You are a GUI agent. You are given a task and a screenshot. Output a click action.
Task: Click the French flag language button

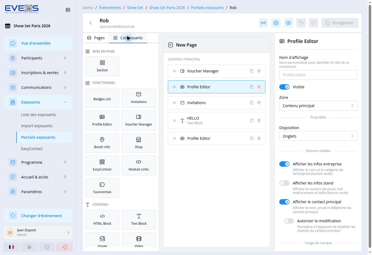point(12,247)
